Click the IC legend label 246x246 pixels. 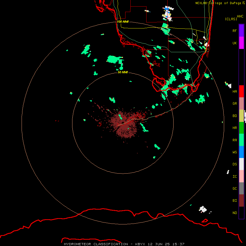click(235, 177)
